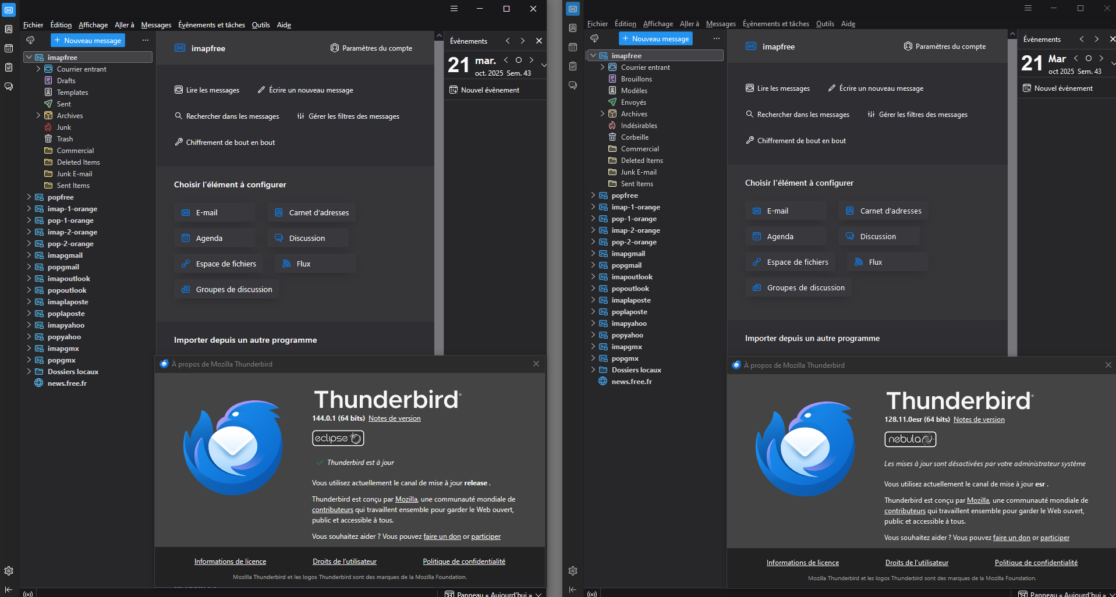Click the eclipse release badge in About dialog
The image size is (1116, 597).
point(338,438)
